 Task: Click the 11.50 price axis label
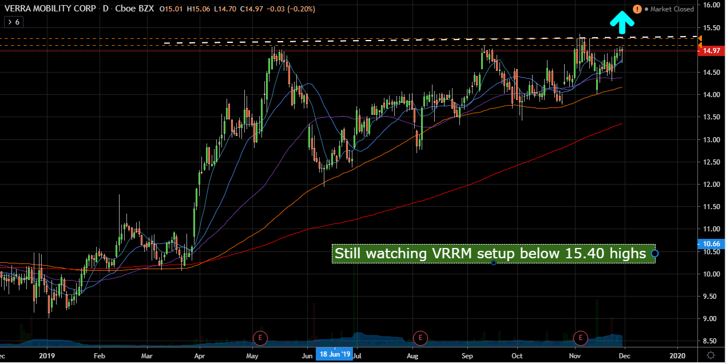click(x=712, y=207)
